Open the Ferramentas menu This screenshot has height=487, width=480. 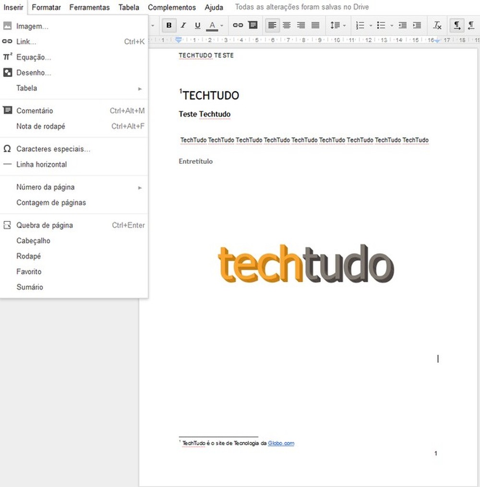pos(89,7)
